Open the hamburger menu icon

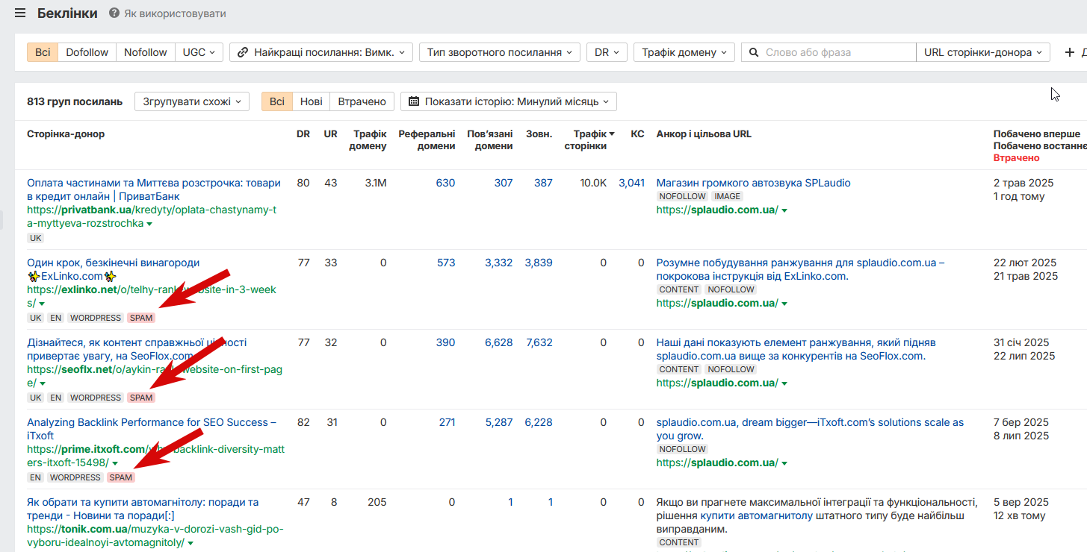click(x=20, y=13)
